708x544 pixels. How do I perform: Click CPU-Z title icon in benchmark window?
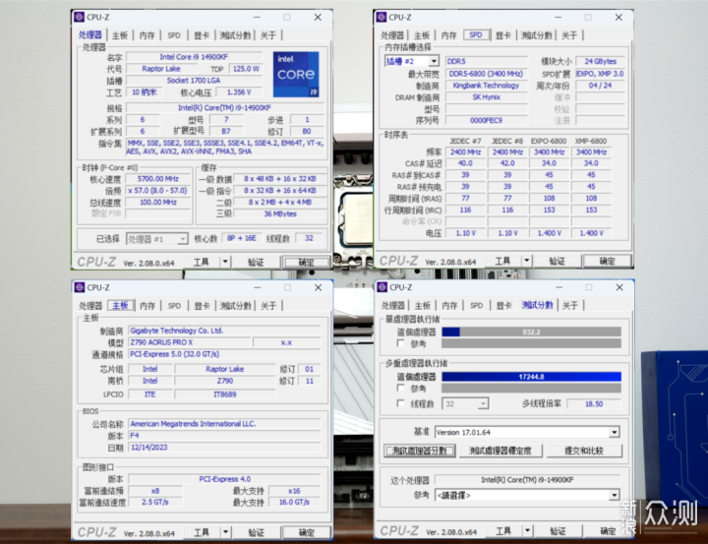point(382,287)
